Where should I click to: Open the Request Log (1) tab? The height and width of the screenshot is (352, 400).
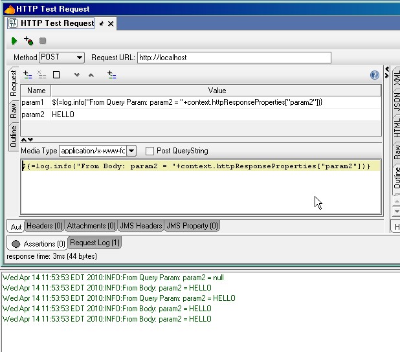(x=94, y=243)
